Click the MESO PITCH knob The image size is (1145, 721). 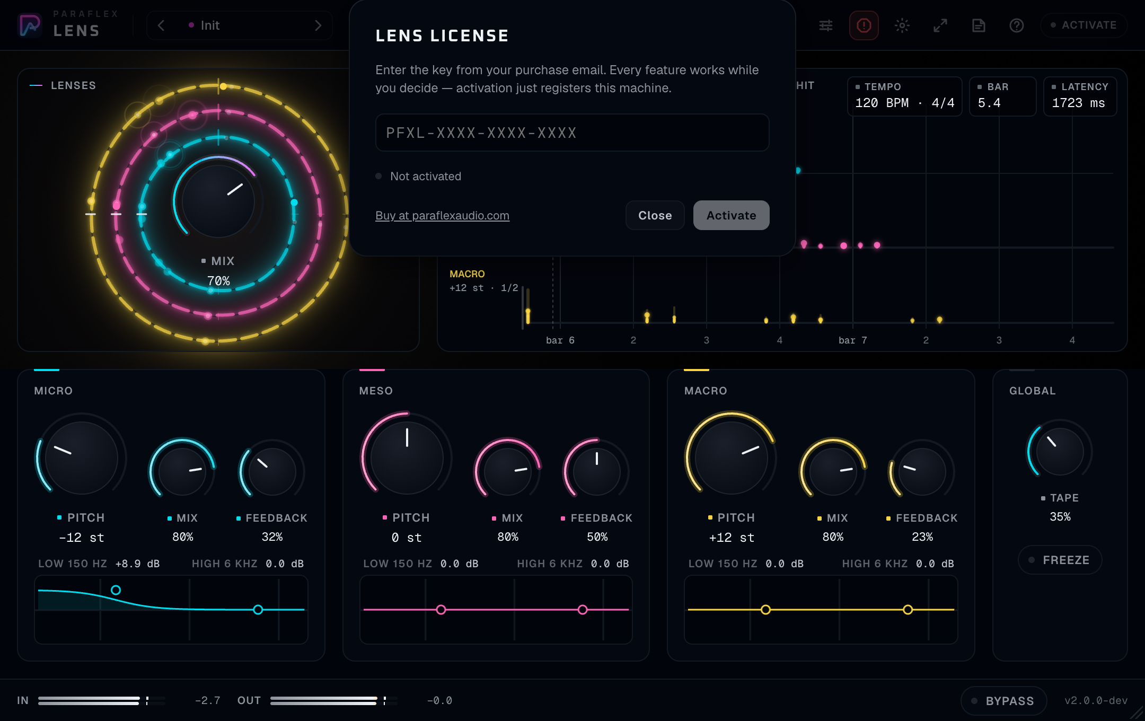pyautogui.click(x=407, y=458)
